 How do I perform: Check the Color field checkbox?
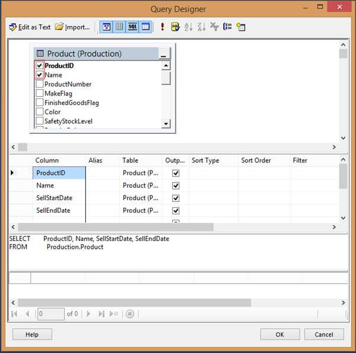point(40,112)
